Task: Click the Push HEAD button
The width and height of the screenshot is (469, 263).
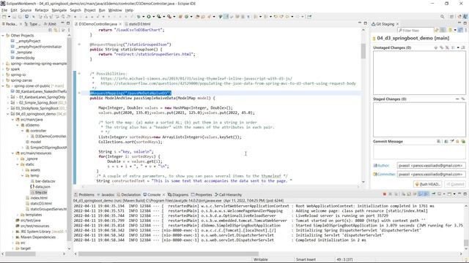Action: (428, 184)
